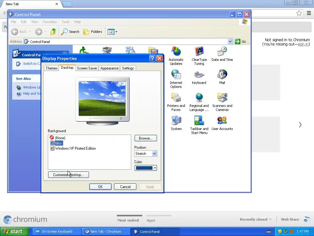
Task: Click the Help and Support question icon
Action: click(19, 93)
